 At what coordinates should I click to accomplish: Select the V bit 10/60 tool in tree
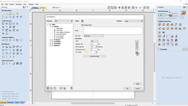59,30
